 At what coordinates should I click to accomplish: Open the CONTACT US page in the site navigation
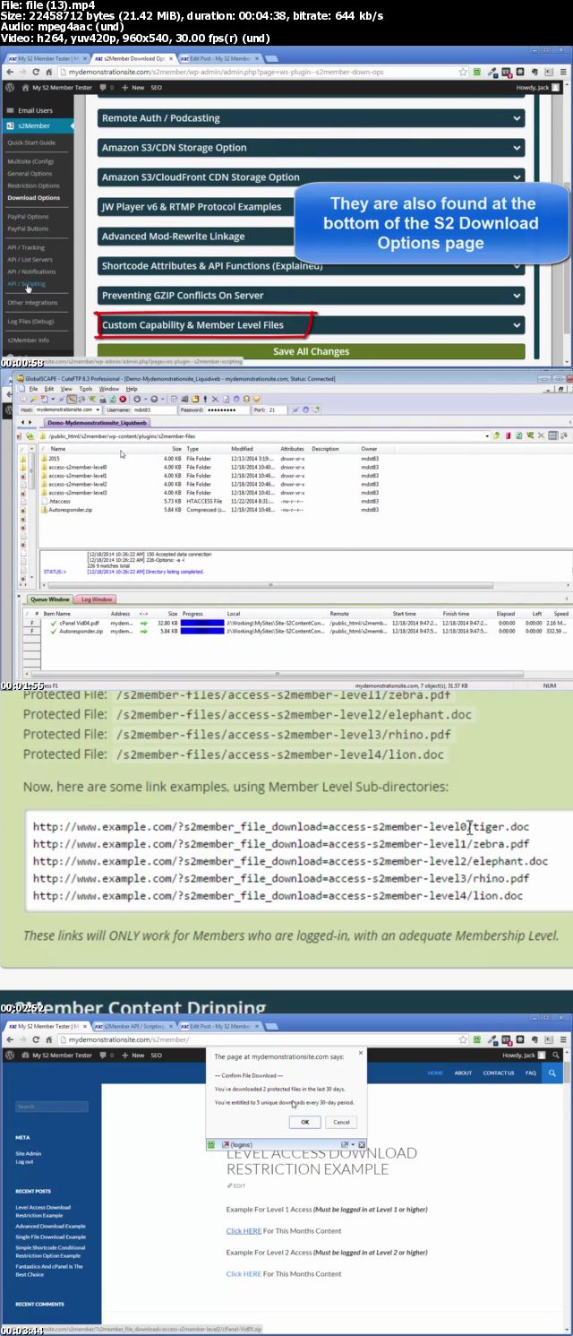(499, 1073)
